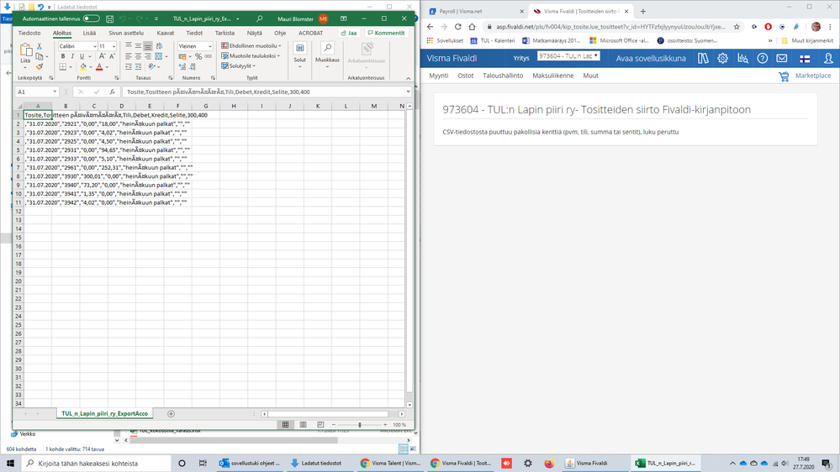
Task: Open the Marketplace link
Action: 813,76
